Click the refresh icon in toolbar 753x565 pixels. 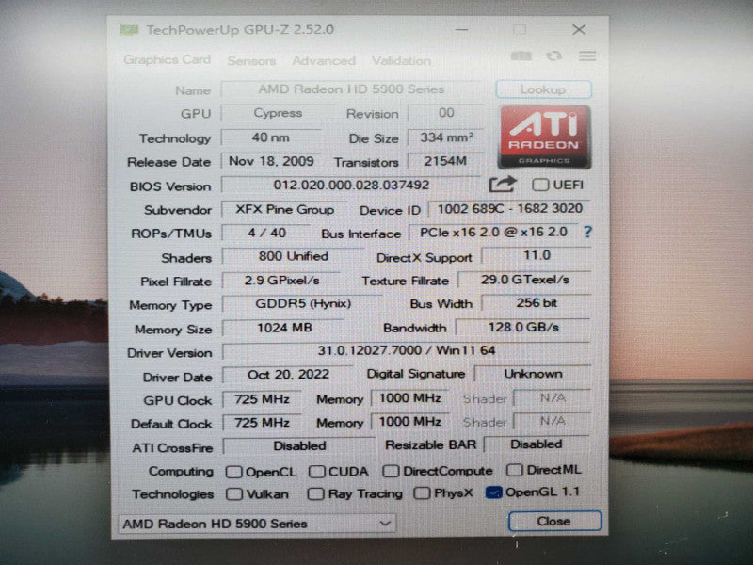tap(554, 56)
